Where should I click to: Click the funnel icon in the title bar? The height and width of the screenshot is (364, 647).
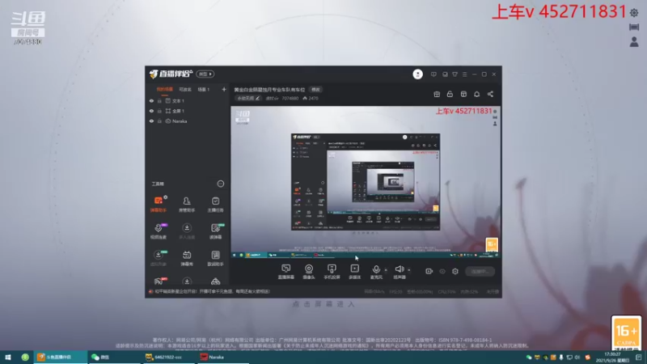coord(455,74)
